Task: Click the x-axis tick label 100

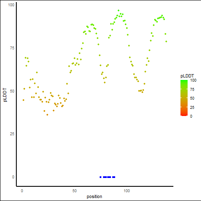Action: click(x=127, y=191)
